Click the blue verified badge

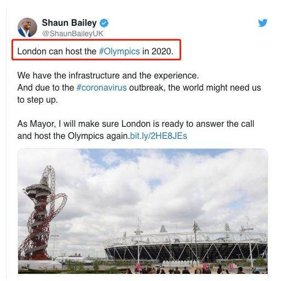pyautogui.click(x=104, y=23)
